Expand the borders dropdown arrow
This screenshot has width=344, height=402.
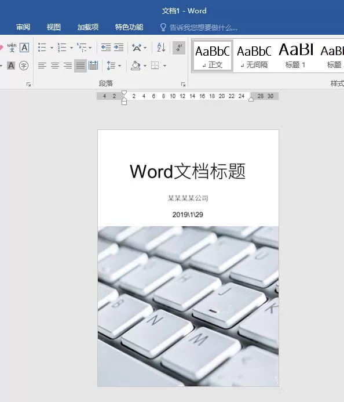click(x=164, y=66)
